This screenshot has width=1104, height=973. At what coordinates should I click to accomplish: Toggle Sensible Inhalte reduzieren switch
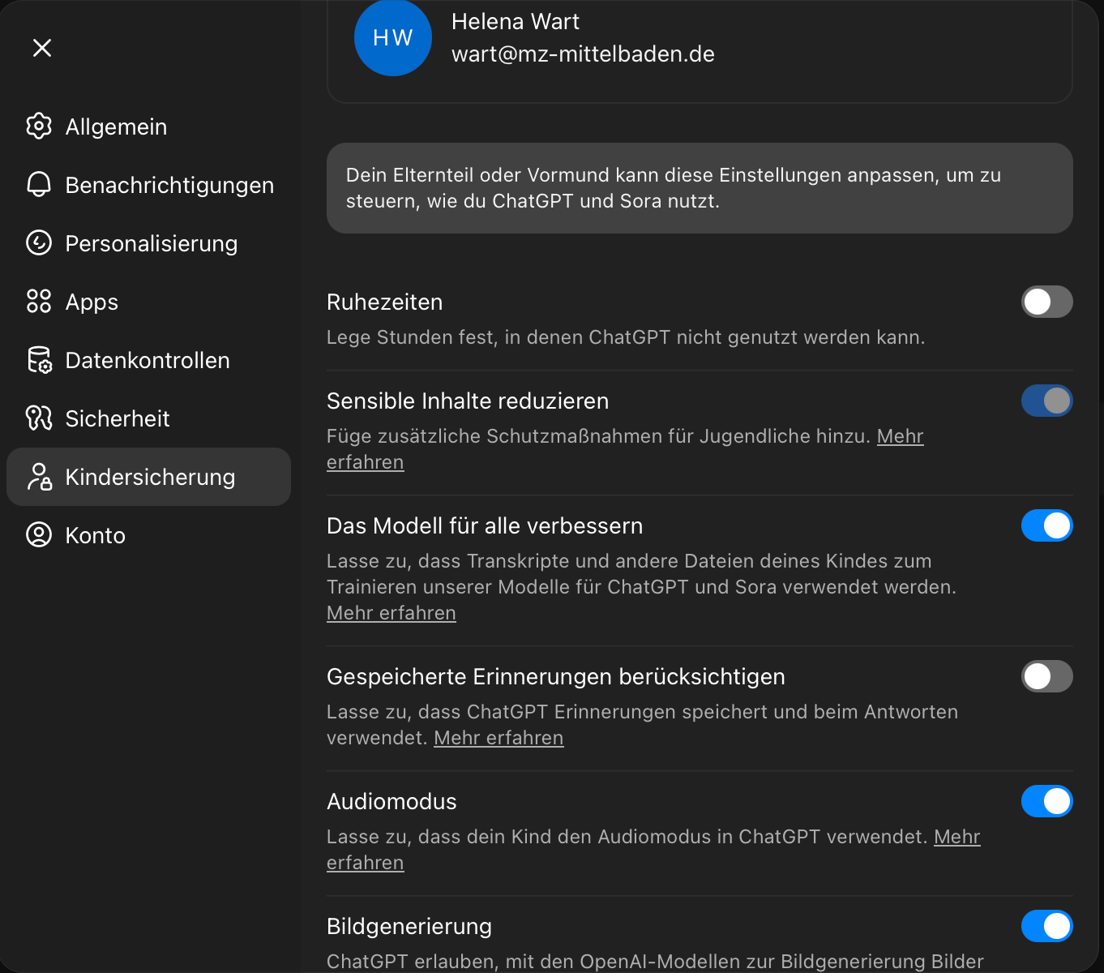click(x=1046, y=401)
